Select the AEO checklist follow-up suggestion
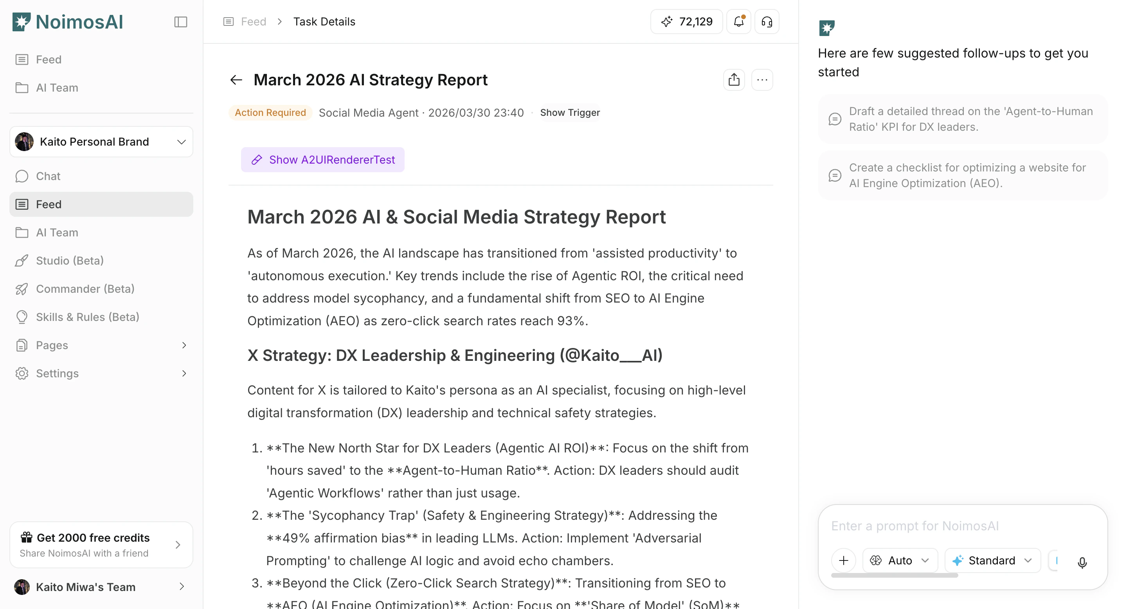The height and width of the screenshot is (609, 1127). pyautogui.click(x=962, y=175)
